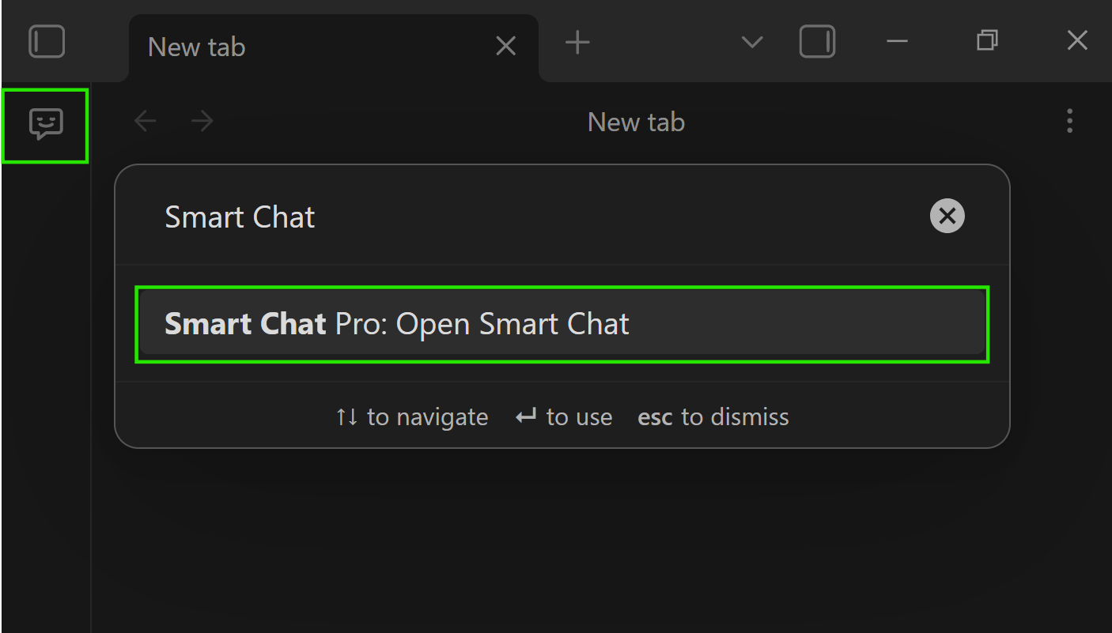Click the New tab view title

[636, 122]
